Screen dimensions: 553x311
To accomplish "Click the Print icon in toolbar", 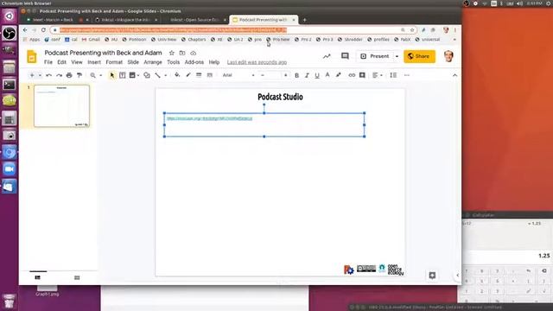I will (x=69, y=75).
